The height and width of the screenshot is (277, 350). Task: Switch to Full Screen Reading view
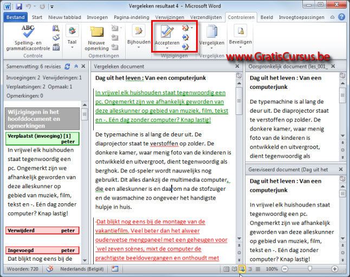(234, 269)
